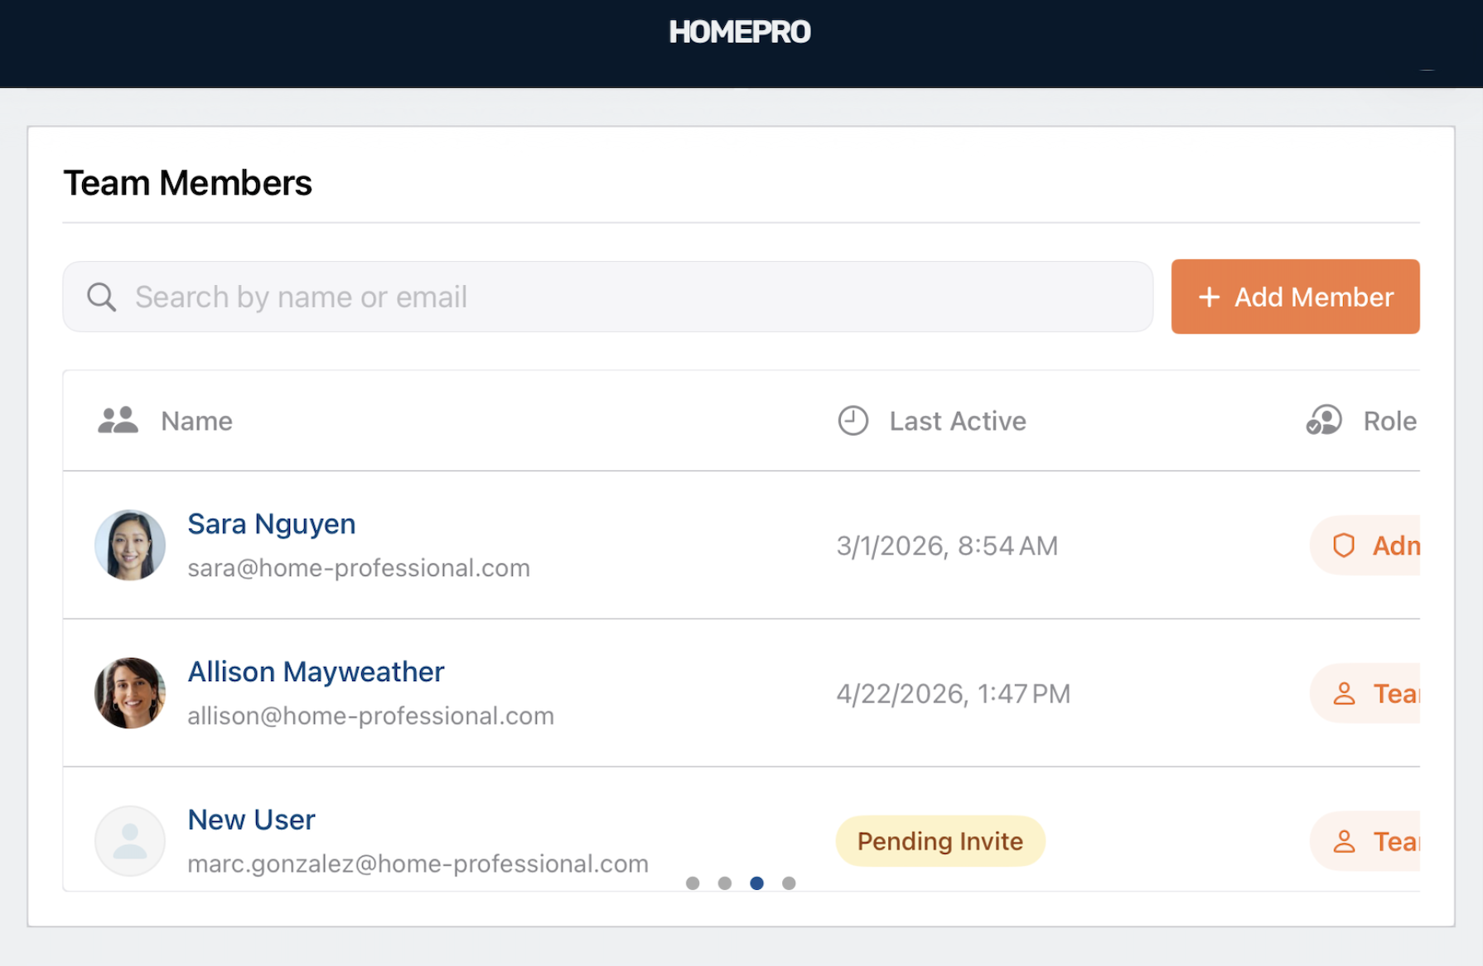Click the people icon beside Name header
1483x966 pixels.
[118, 421]
